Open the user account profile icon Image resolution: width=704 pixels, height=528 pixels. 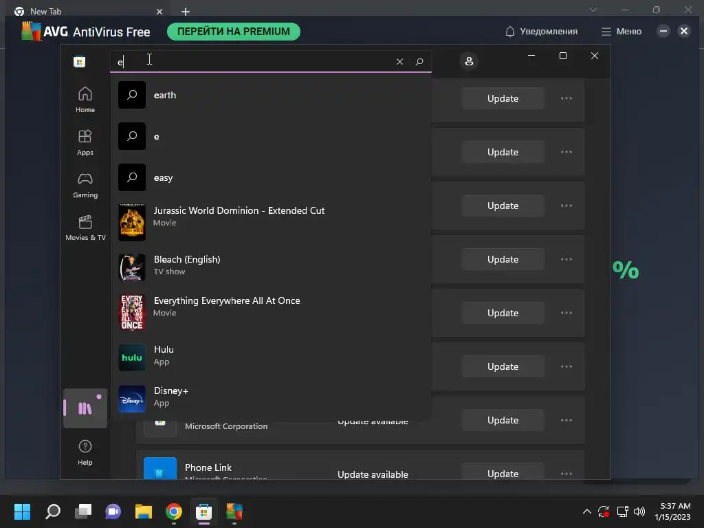coord(469,61)
